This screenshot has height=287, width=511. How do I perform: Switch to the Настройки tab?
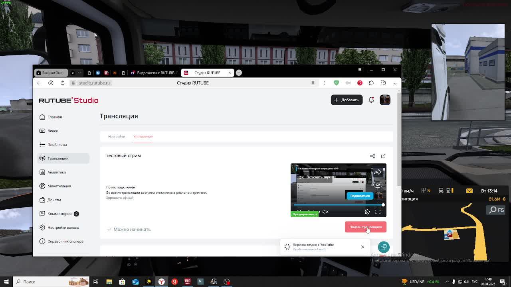(117, 136)
